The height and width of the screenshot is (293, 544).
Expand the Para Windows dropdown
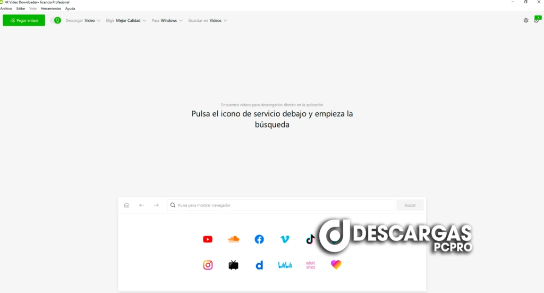click(167, 20)
